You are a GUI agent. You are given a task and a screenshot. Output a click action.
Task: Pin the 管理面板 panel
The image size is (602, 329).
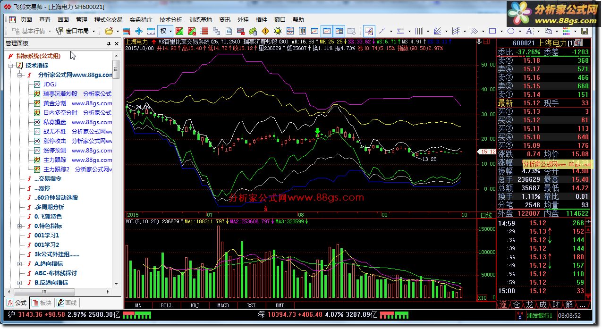click(x=108, y=43)
